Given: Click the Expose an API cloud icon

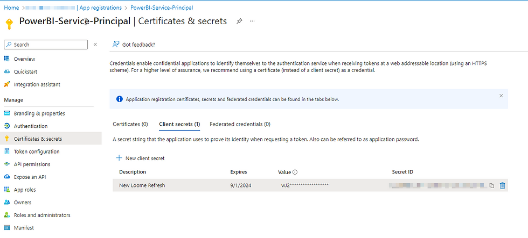Looking at the screenshot, I should point(6,177).
